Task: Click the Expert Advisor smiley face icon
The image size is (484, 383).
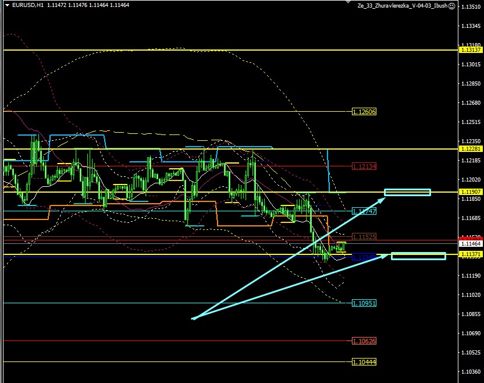Action: [x=451, y=5]
